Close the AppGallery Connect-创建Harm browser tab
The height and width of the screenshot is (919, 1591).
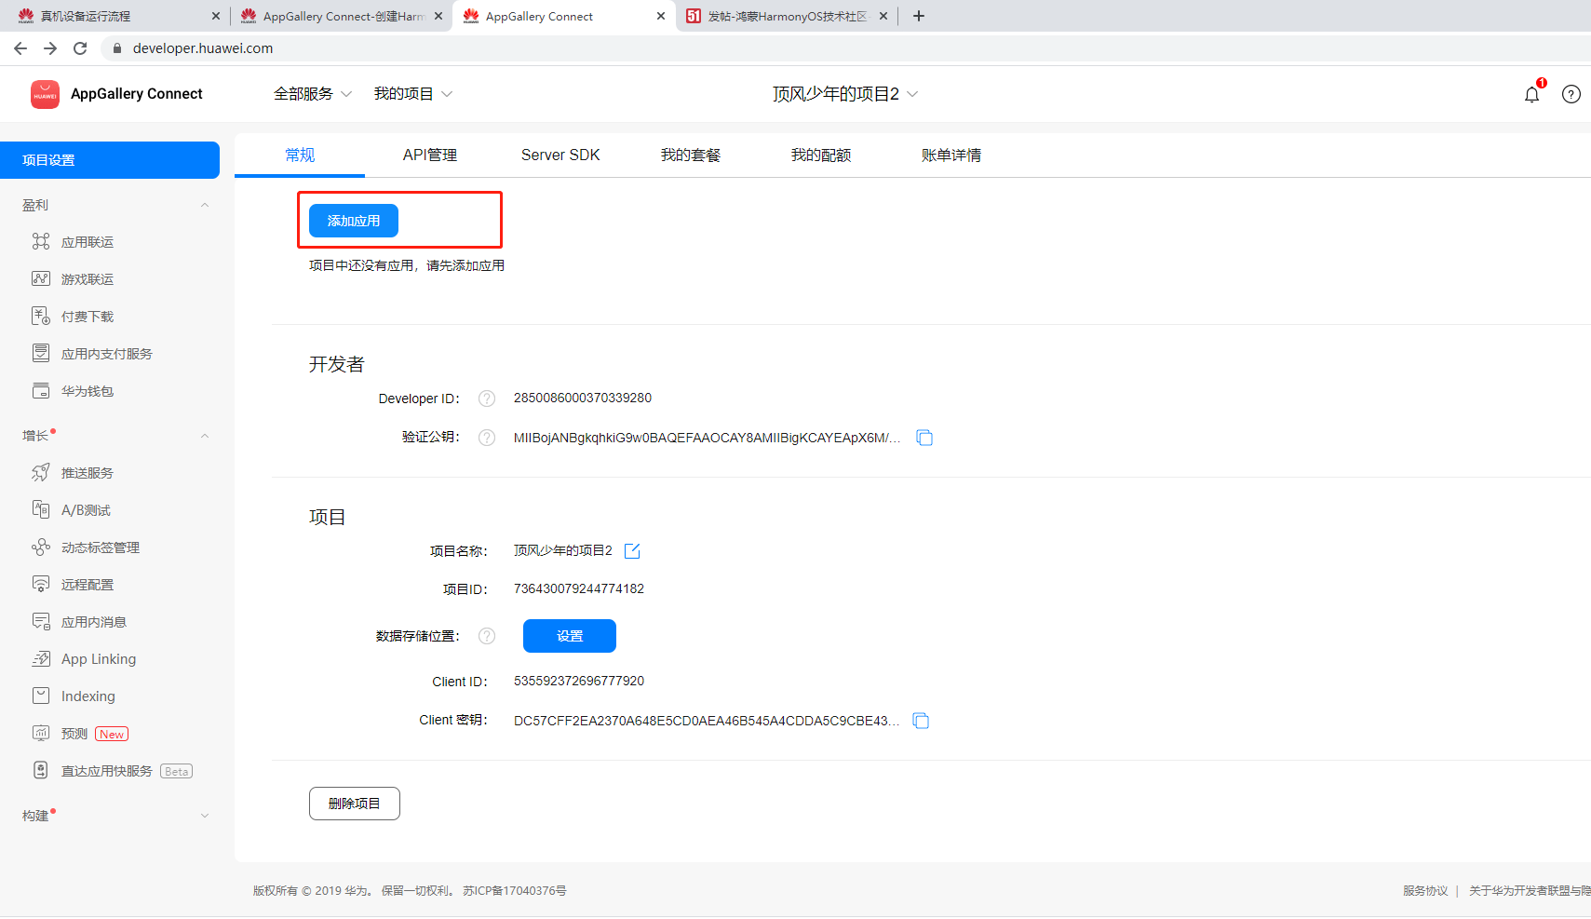point(438,16)
